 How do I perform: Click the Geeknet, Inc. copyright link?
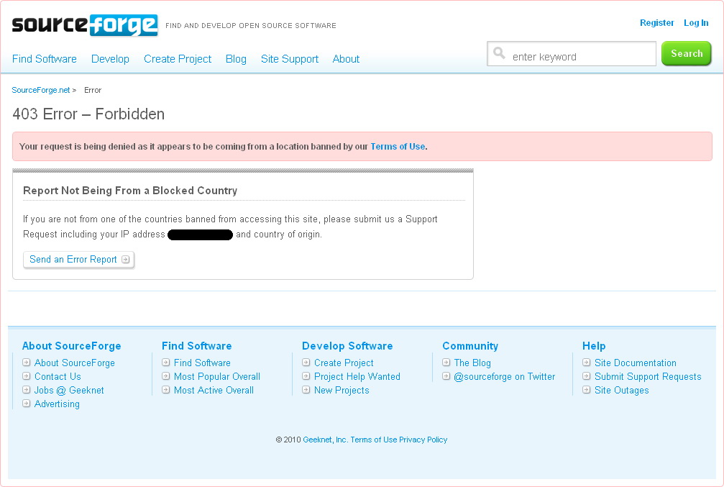(325, 440)
